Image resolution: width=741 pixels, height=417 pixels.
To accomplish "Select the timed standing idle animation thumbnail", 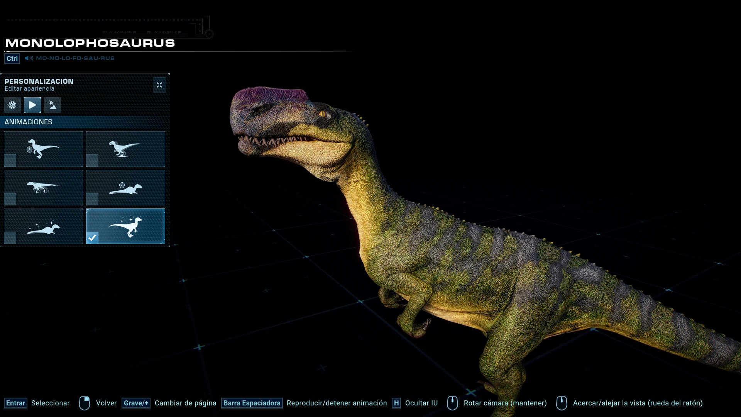I will click(x=43, y=149).
